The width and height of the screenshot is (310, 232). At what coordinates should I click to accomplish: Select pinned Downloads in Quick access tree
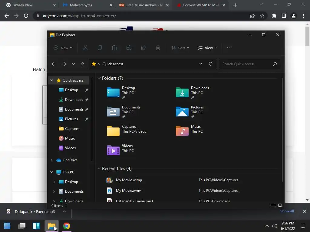click(74, 100)
